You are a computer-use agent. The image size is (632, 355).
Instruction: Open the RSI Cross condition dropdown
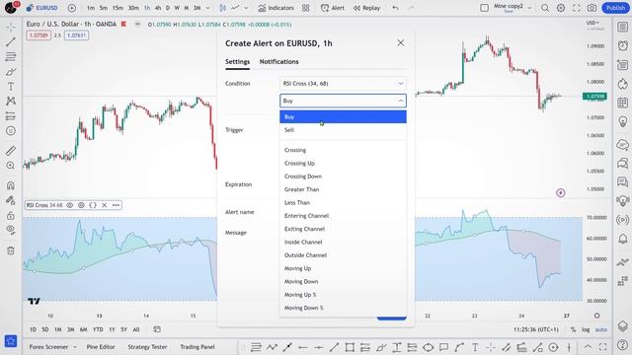click(343, 83)
